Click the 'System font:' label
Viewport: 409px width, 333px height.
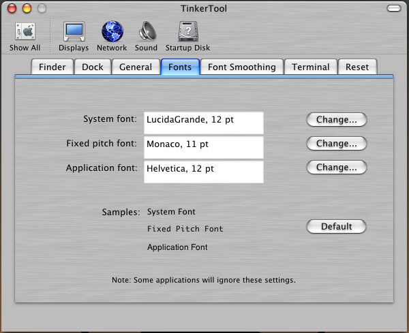click(x=110, y=119)
